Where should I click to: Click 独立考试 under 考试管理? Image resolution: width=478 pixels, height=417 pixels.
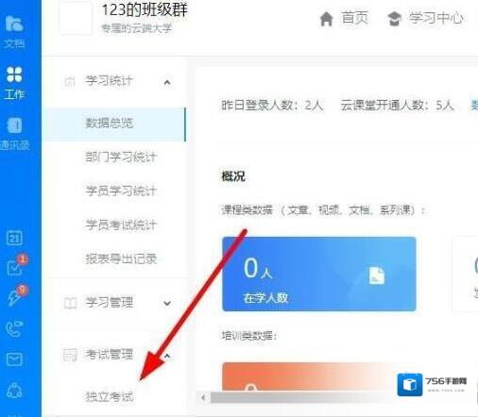110,396
